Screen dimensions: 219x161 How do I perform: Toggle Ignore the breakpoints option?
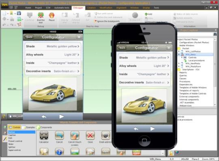[x=107, y=21]
